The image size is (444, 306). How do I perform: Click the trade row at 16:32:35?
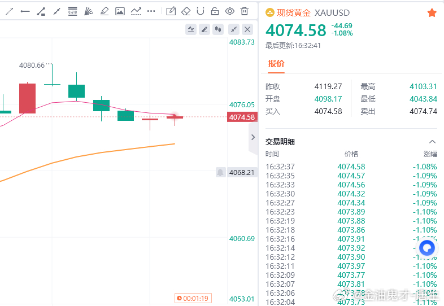351,176
